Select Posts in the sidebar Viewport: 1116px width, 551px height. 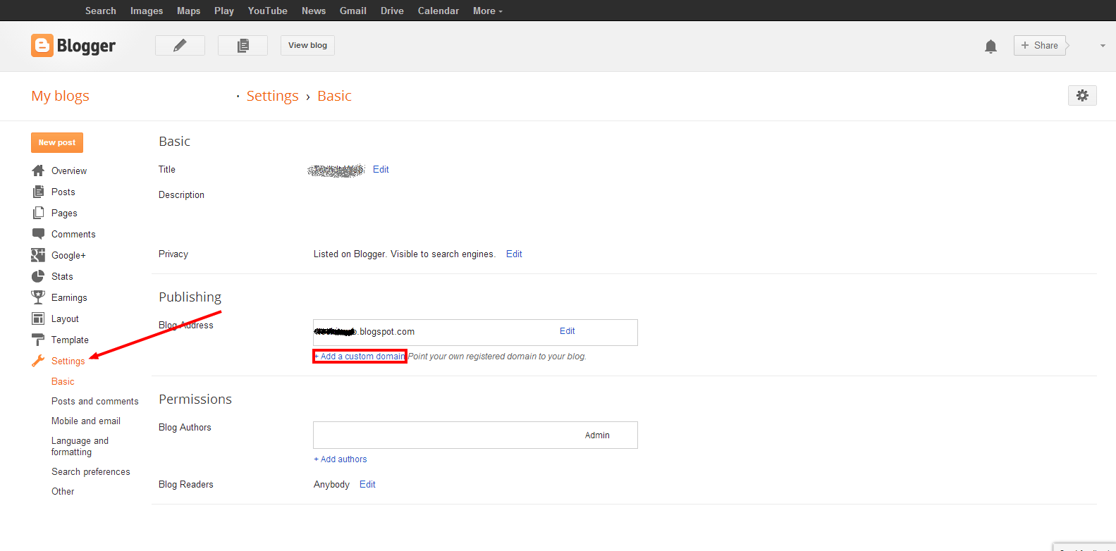coord(63,192)
